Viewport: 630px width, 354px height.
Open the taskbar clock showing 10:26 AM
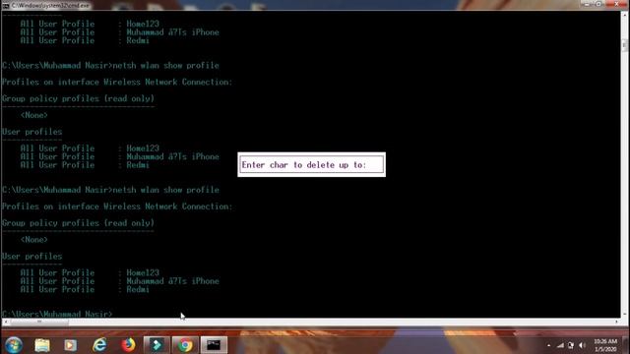pos(605,345)
